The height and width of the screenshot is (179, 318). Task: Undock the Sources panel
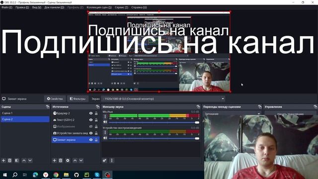point(97,106)
